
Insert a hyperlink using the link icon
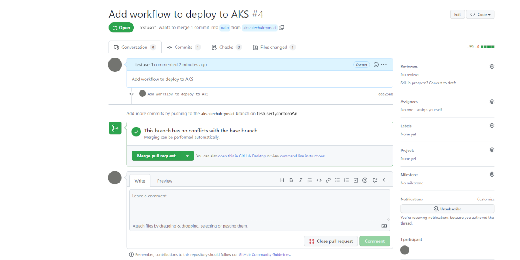coord(328,180)
